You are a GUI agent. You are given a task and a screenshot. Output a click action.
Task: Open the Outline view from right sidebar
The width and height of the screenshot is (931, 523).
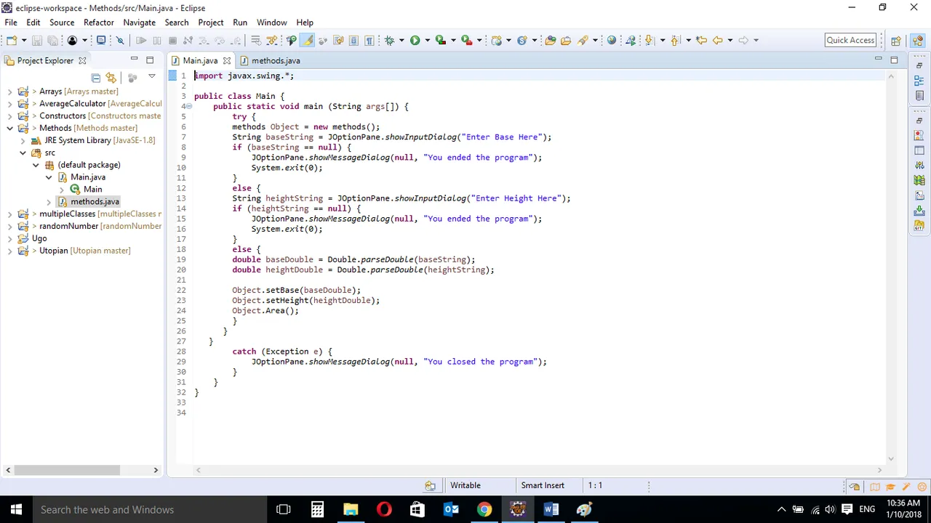click(x=919, y=81)
